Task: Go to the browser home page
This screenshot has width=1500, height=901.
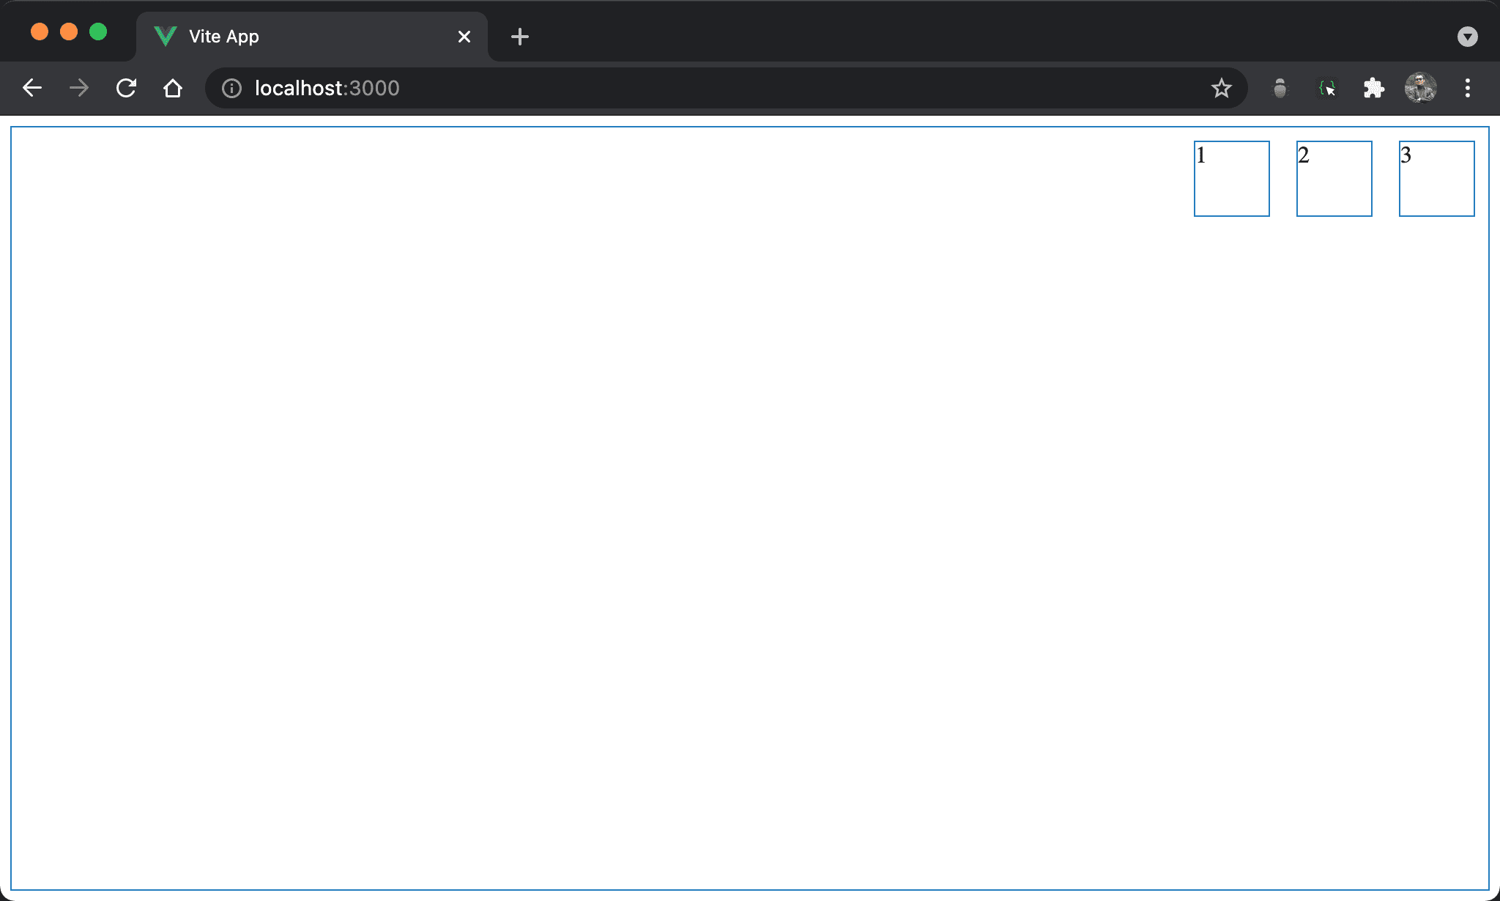Action: tap(173, 89)
